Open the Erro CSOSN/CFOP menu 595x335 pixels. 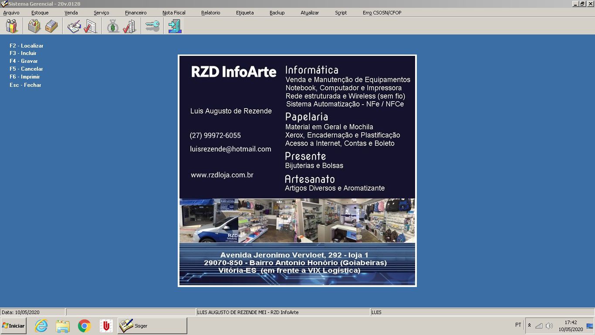pos(382,13)
